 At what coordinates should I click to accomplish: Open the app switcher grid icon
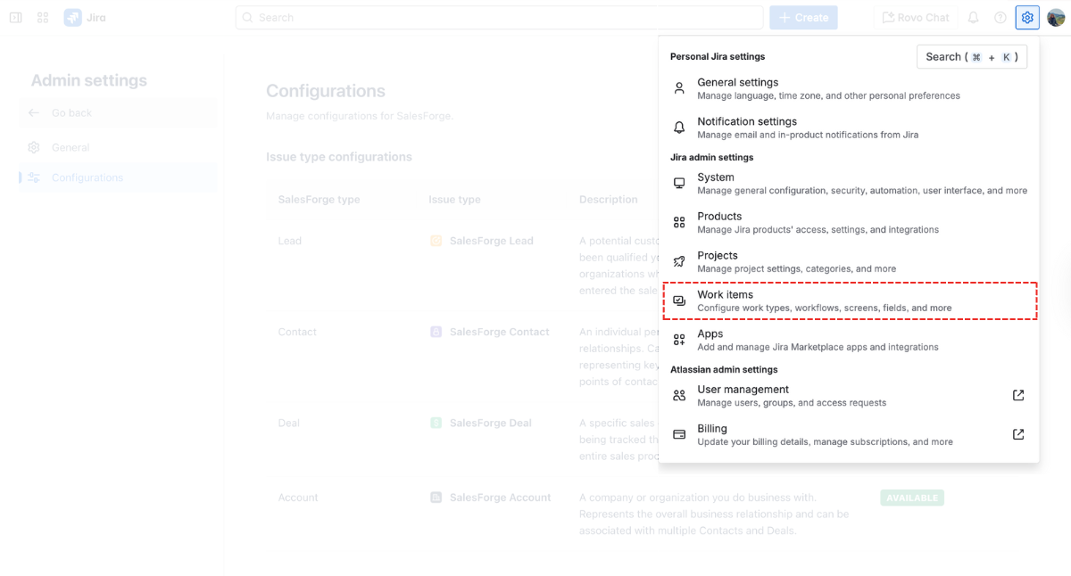coord(43,18)
